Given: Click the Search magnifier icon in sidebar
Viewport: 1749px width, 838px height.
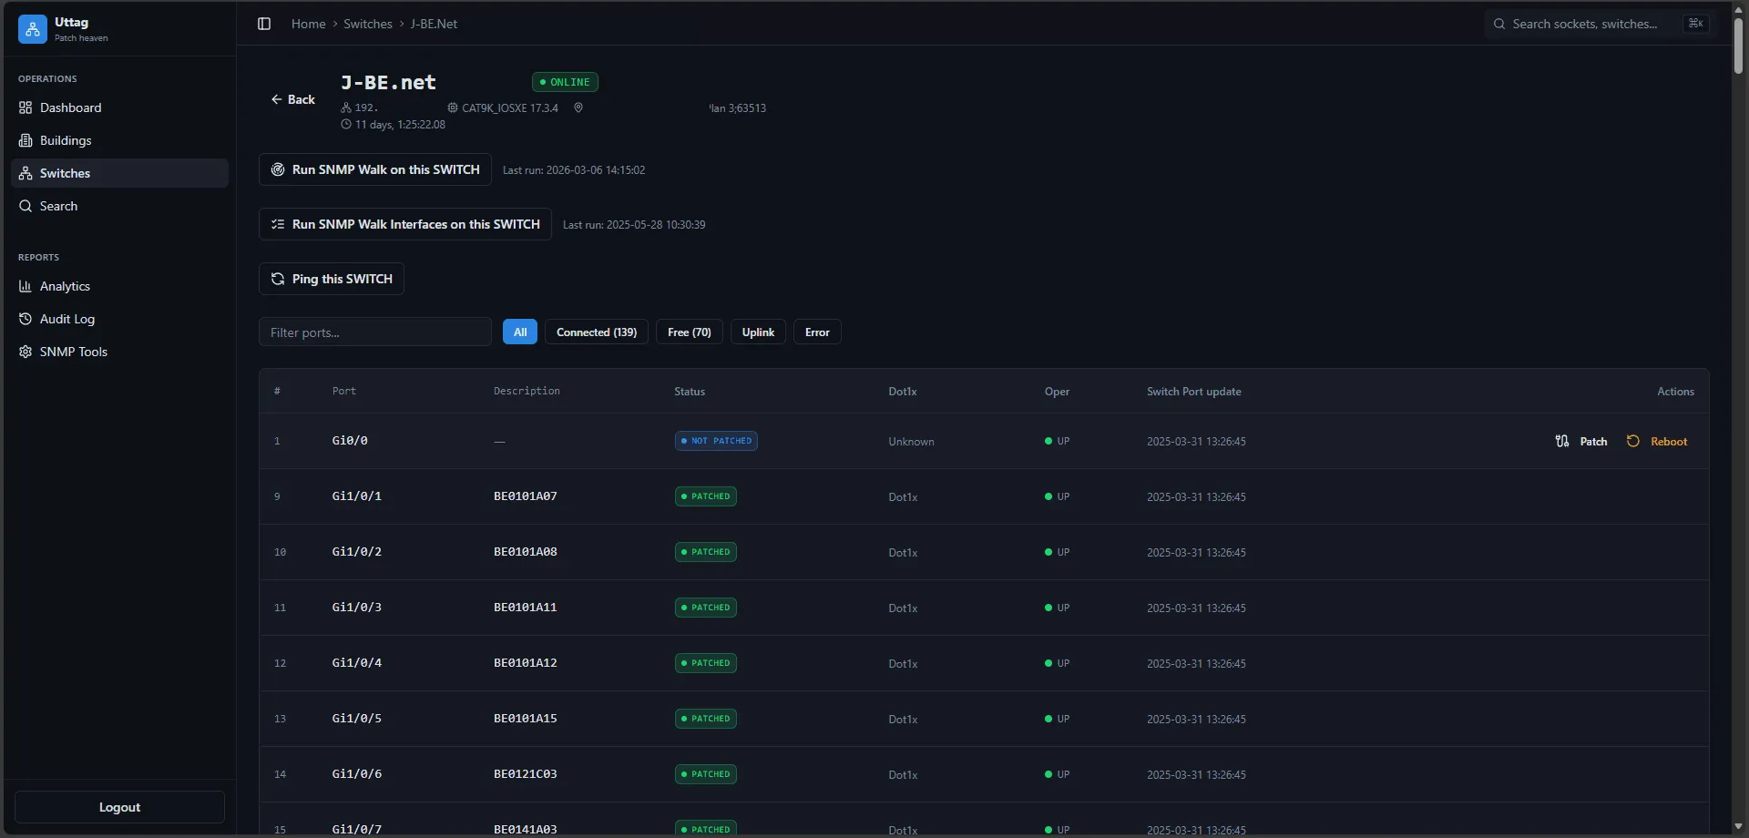Looking at the screenshot, I should tap(26, 206).
